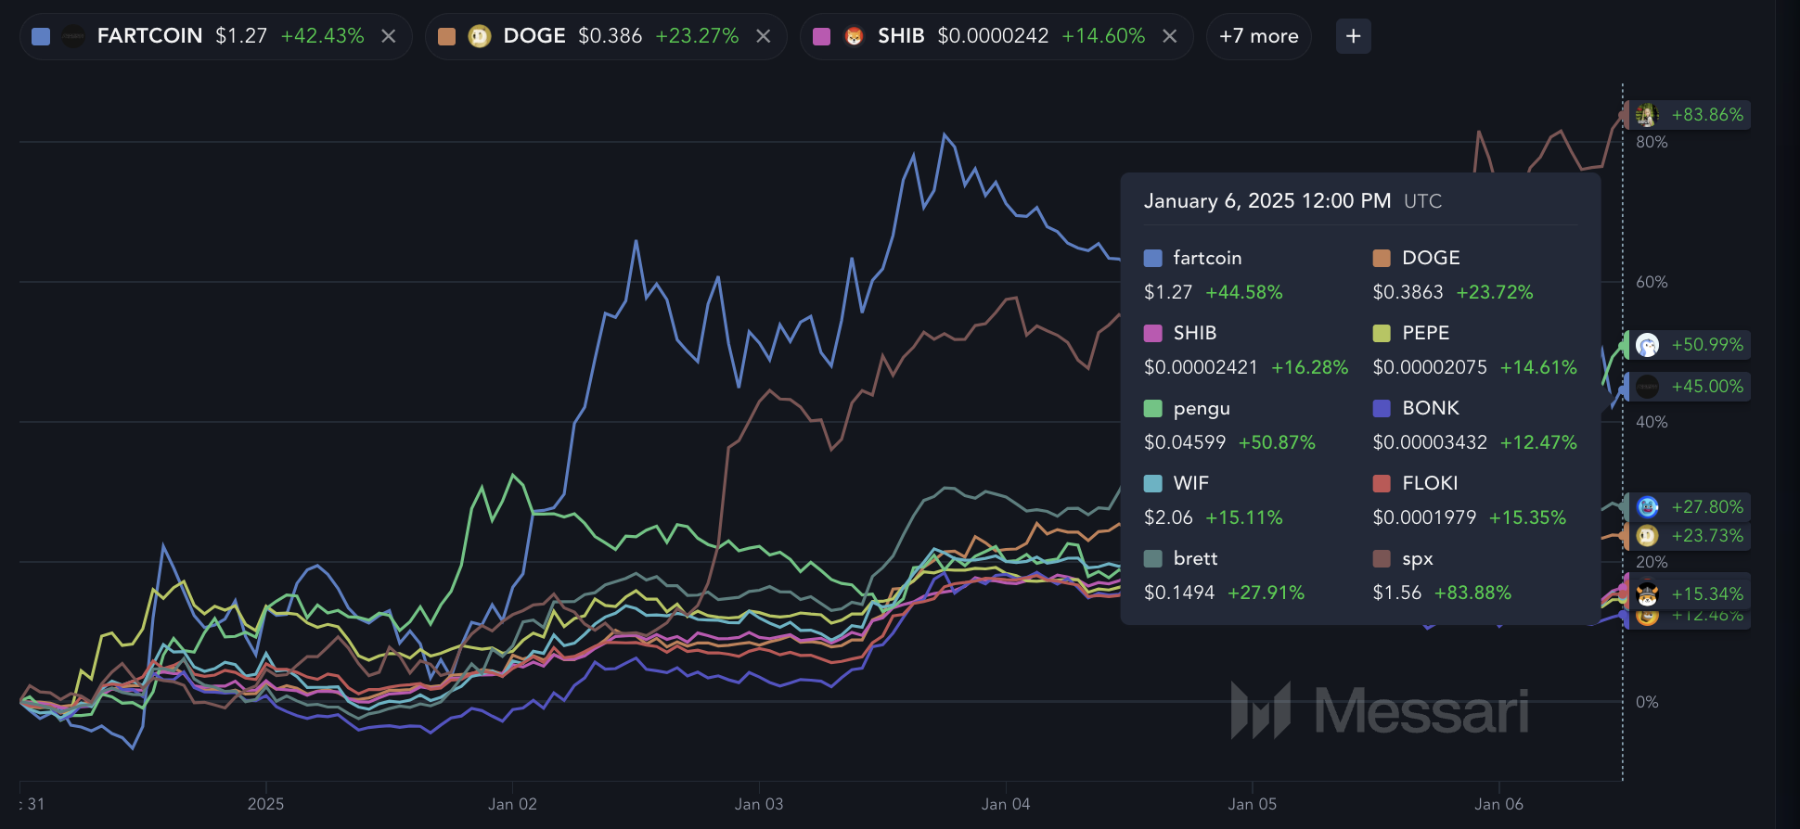This screenshot has width=1800, height=829.
Task: Click the fartcoin +44.58% value in tooltip
Action: pyautogui.click(x=1244, y=292)
